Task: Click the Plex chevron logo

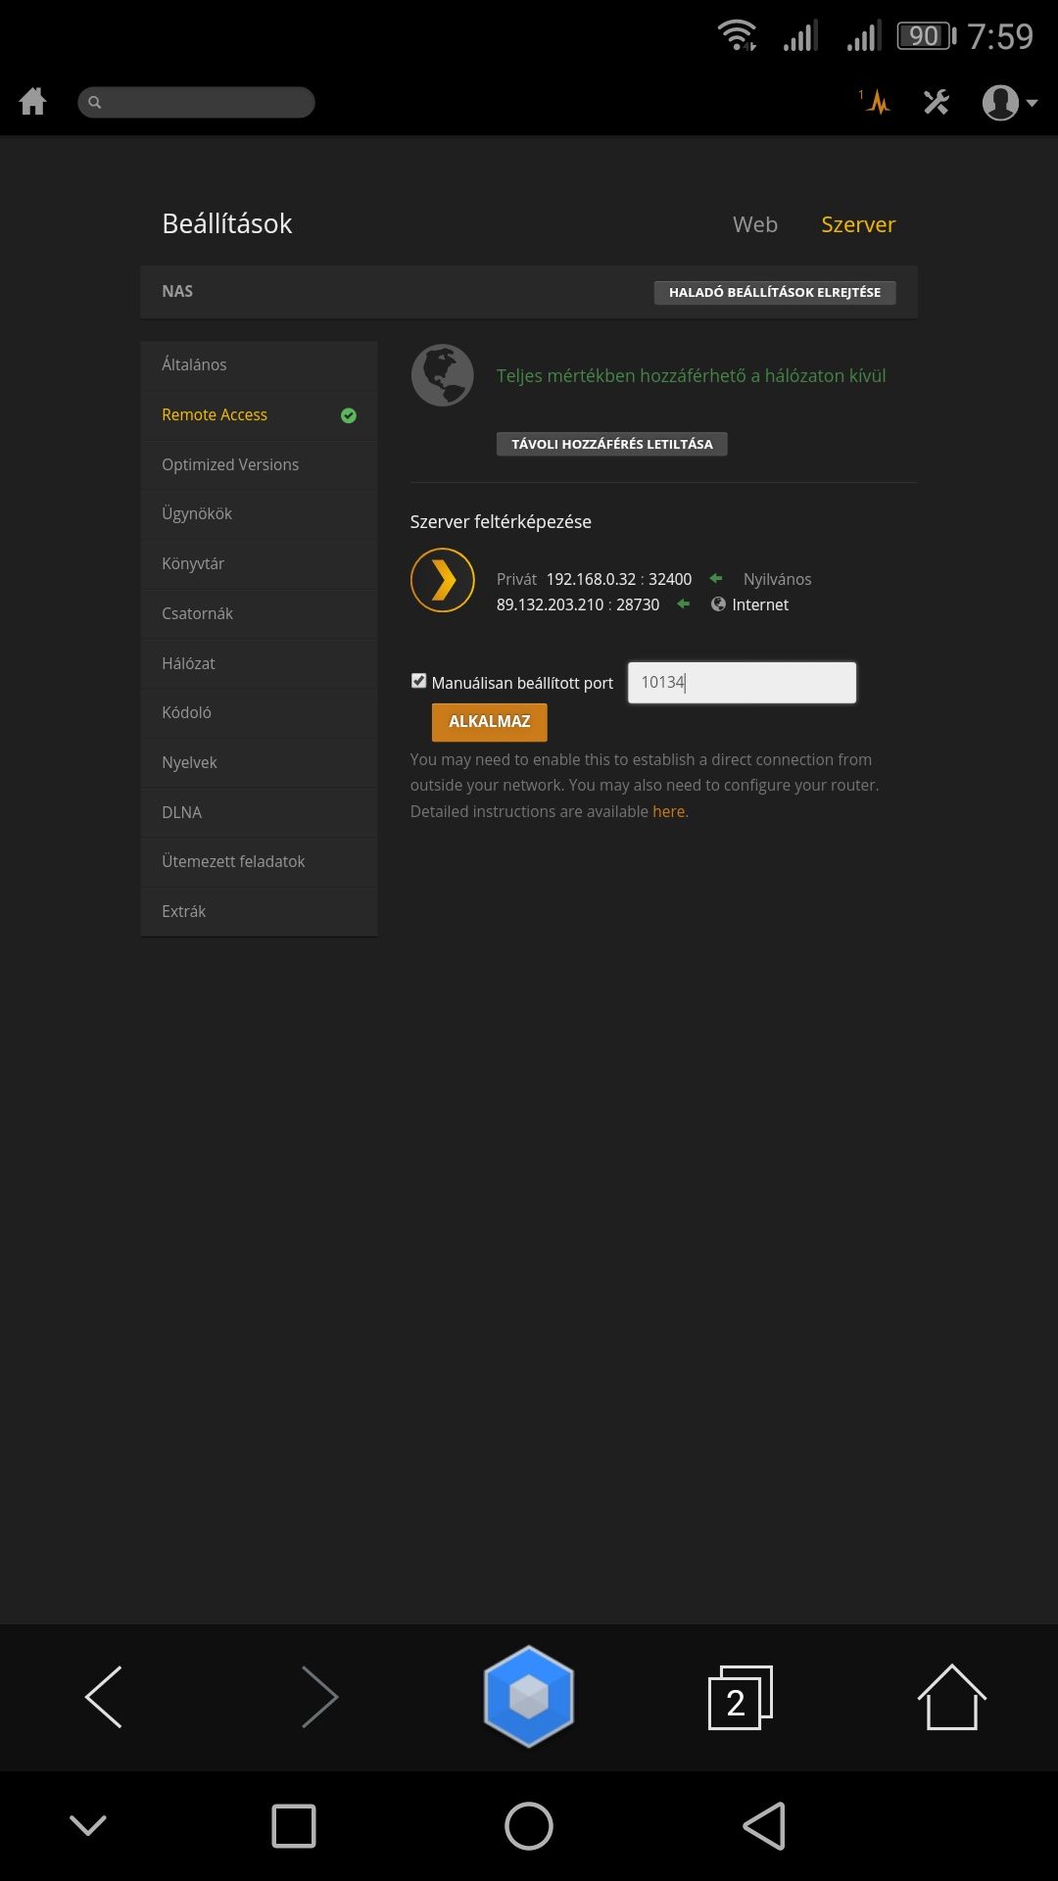Action: (443, 580)
